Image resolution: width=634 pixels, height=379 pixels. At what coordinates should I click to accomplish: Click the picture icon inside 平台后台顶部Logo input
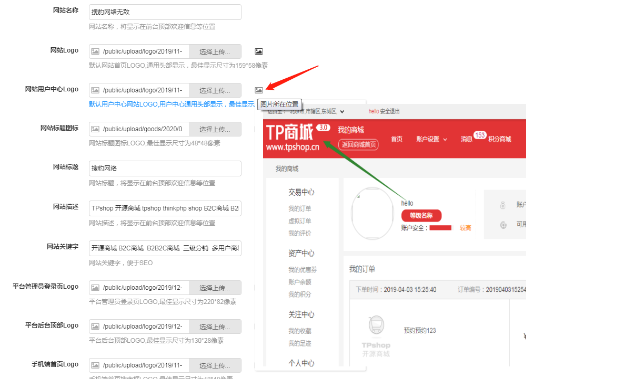click(x=95, y=326)
